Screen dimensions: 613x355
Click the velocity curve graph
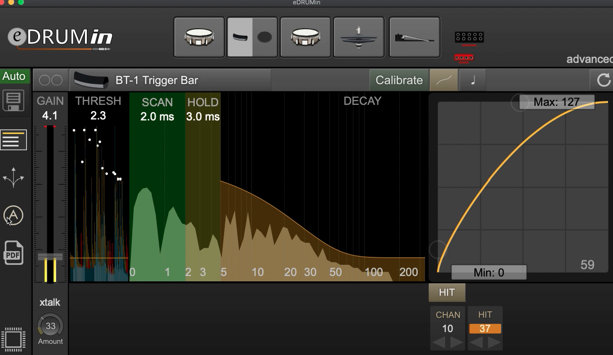(523, 187)
